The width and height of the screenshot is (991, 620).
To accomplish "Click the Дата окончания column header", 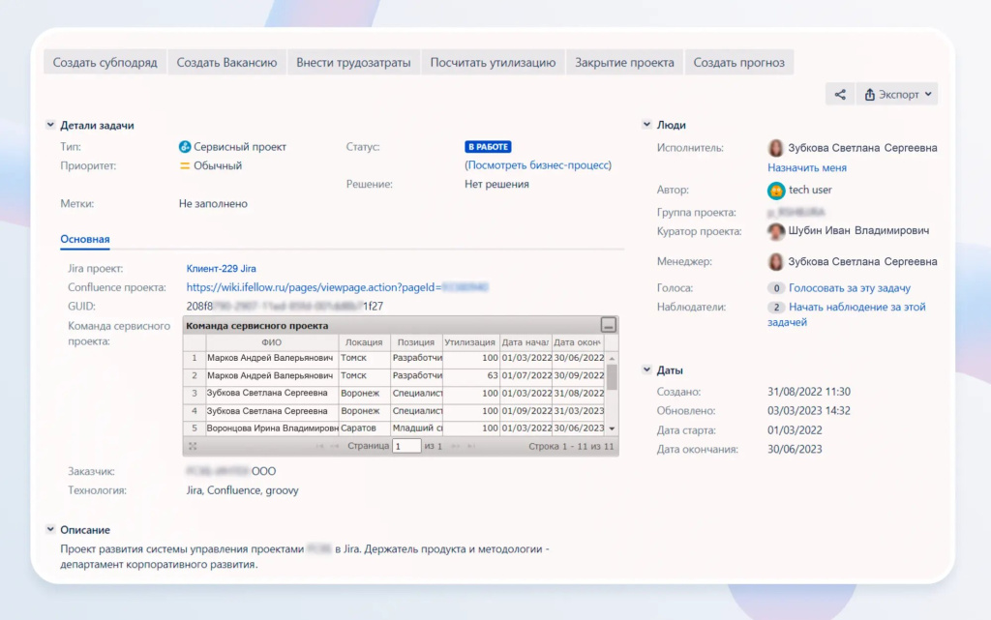I will (x=578, y=342).
